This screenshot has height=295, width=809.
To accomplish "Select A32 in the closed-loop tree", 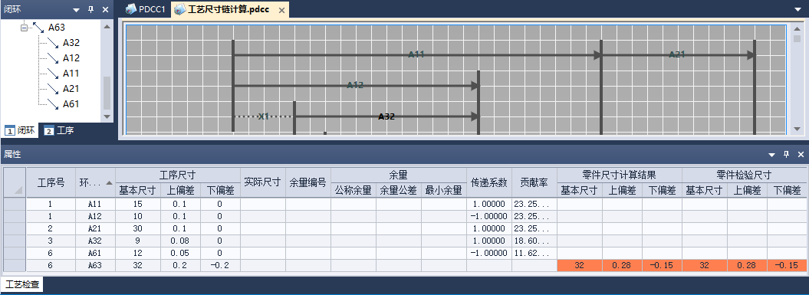I will pos(71,43).
